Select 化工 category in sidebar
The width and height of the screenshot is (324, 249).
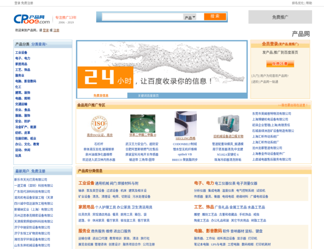18,87
